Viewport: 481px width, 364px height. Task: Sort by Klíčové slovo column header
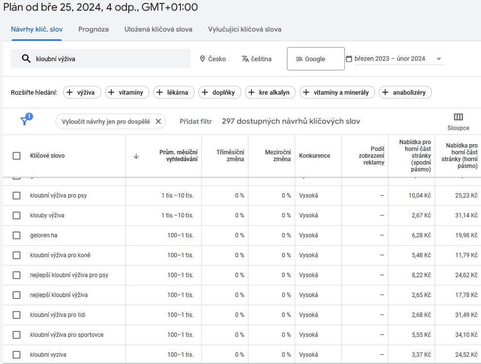[x=47, y=156]
